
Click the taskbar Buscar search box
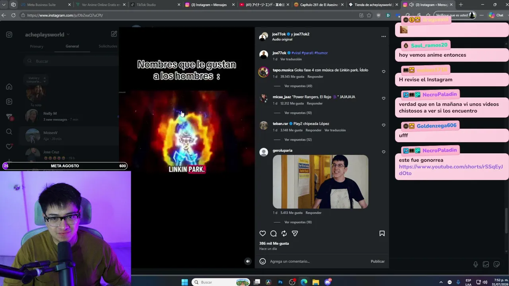click(x=221, y=282)
